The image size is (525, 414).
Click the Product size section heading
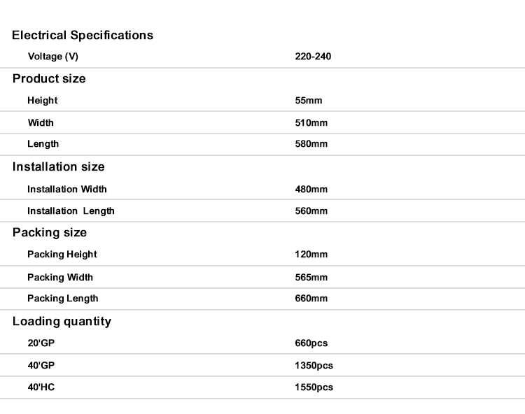coord(49,78)
